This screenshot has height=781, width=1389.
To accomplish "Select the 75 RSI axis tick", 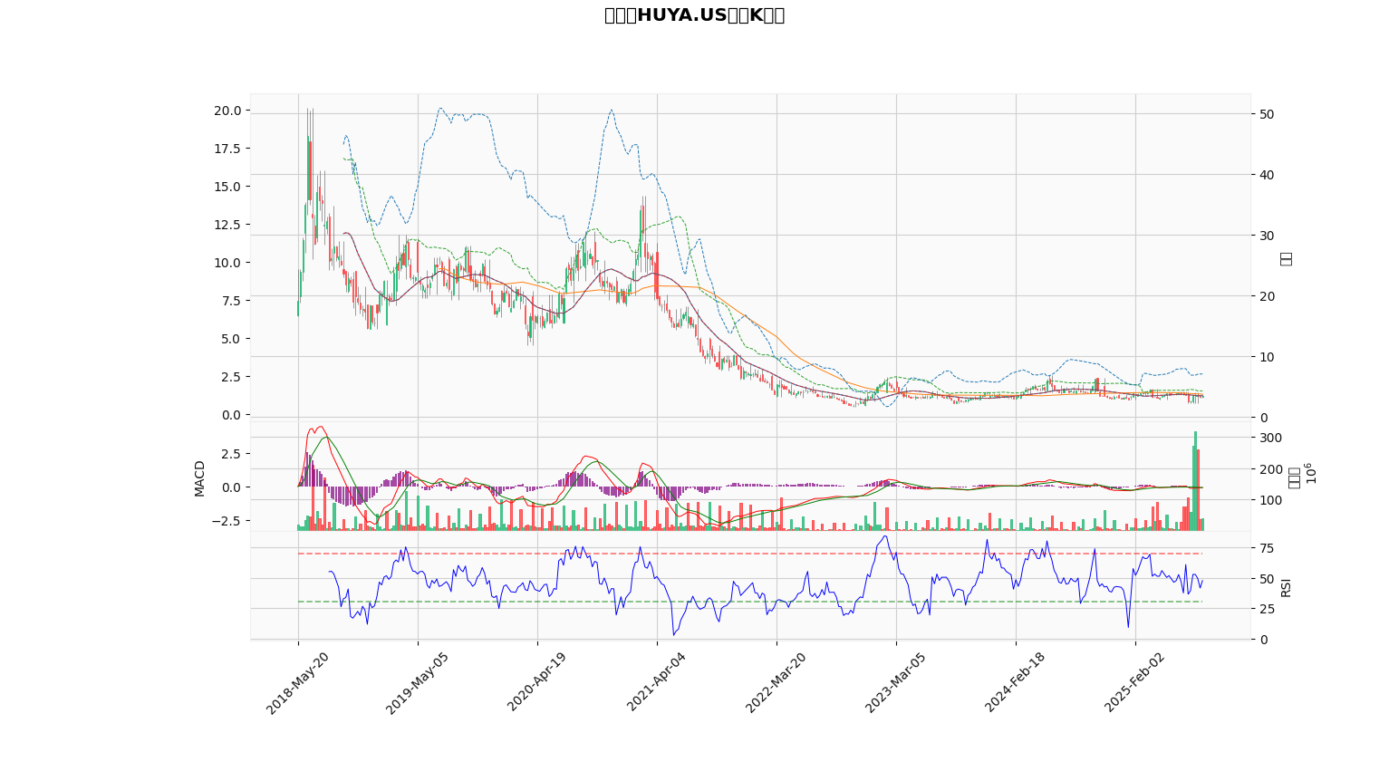I will (x=1267, y=548).
